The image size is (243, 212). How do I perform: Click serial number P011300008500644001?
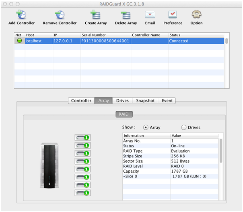click(105, 41)
